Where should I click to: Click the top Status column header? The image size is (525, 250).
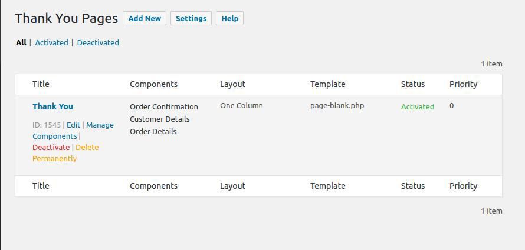413,84
